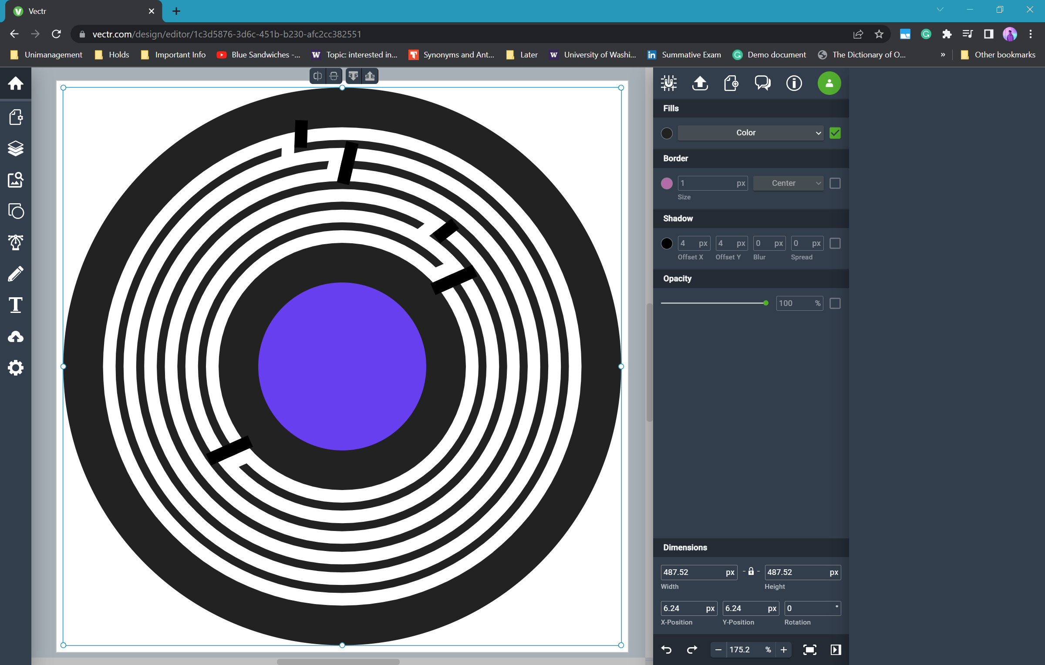This screenshot has height=665, width=1045.
Task: Open the fill type Color dropdown
Action: click(x=750, y=133)
